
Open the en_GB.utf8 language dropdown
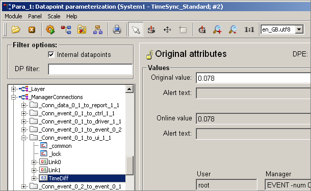(x=299, y=29)
